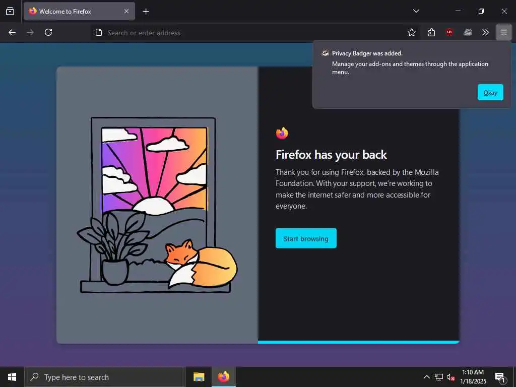This screenshot has width=516, height=387.
Task: Close the Welcome to Firefox tab
Action: [x=126, y=11]
